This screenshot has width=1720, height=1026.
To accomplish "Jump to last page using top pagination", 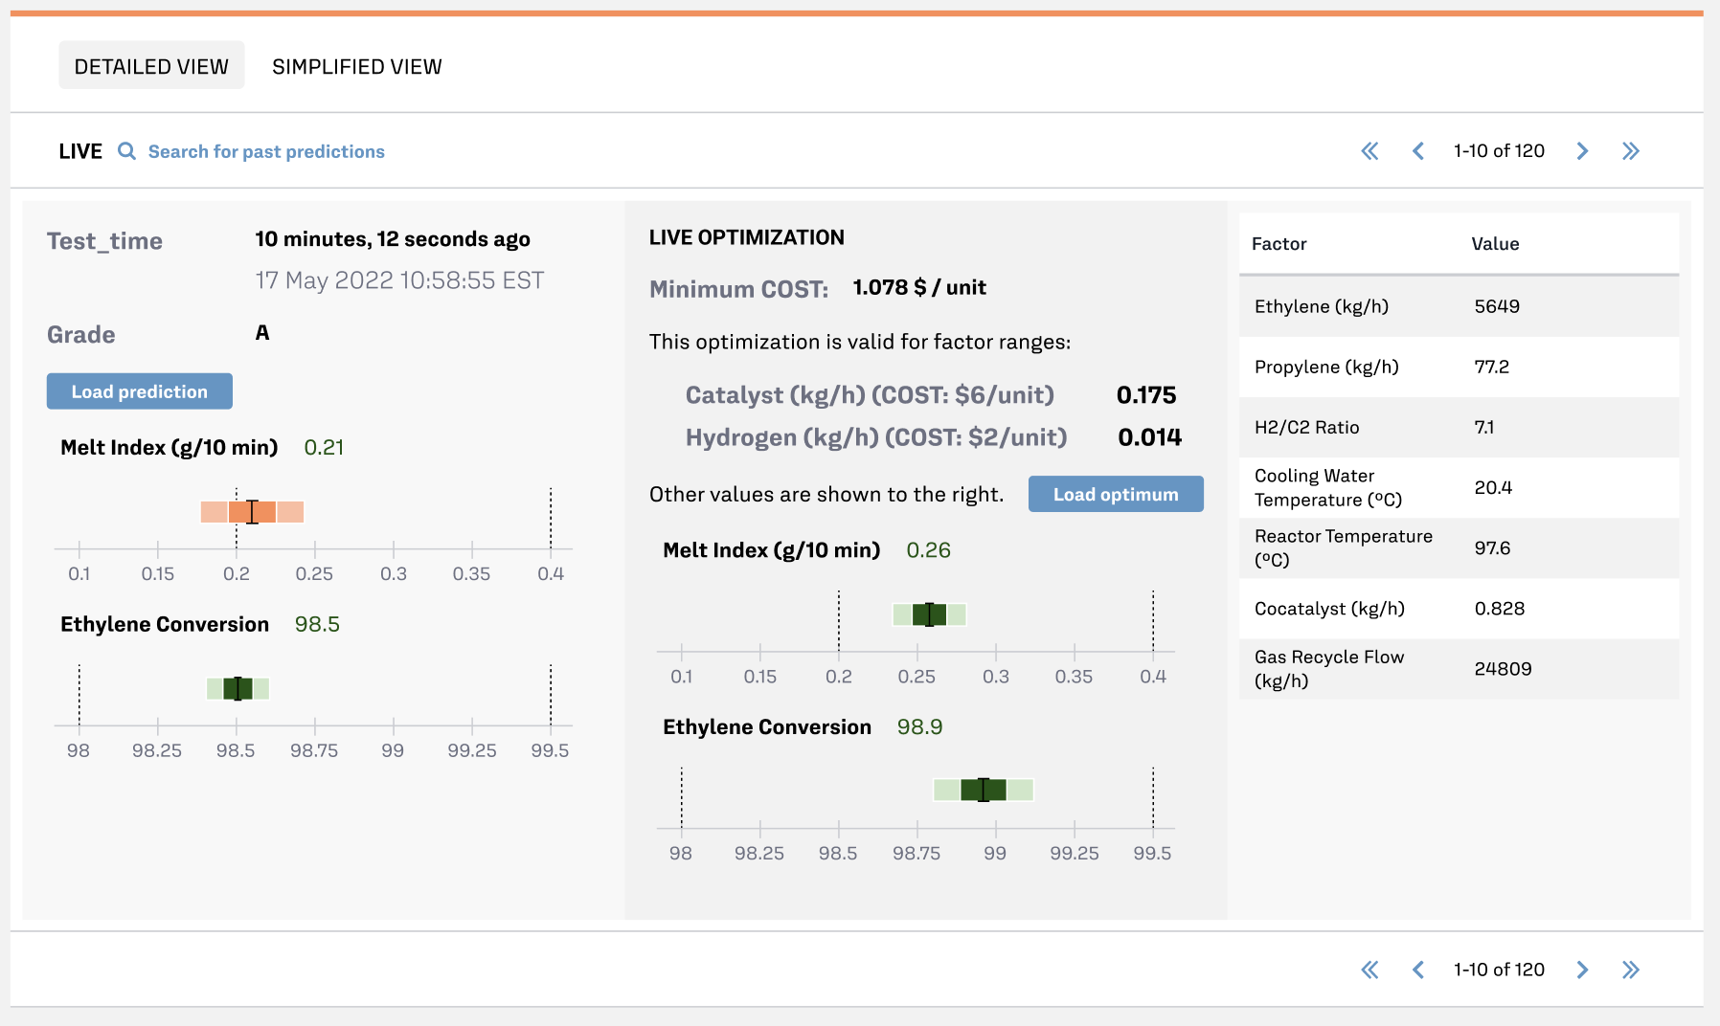I will pyautogui.click(x=1631, y=151).
